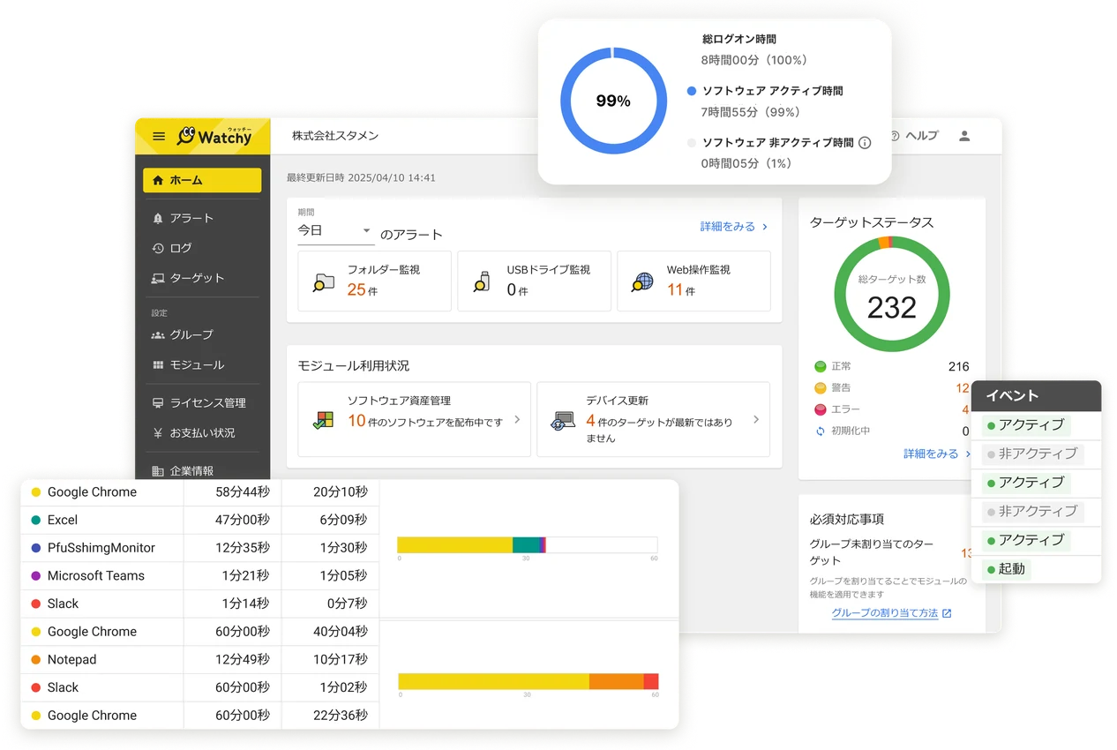Click the Notepad row in application table
The height and width of the screenshot is (750, 1117).
click(199, 659)
